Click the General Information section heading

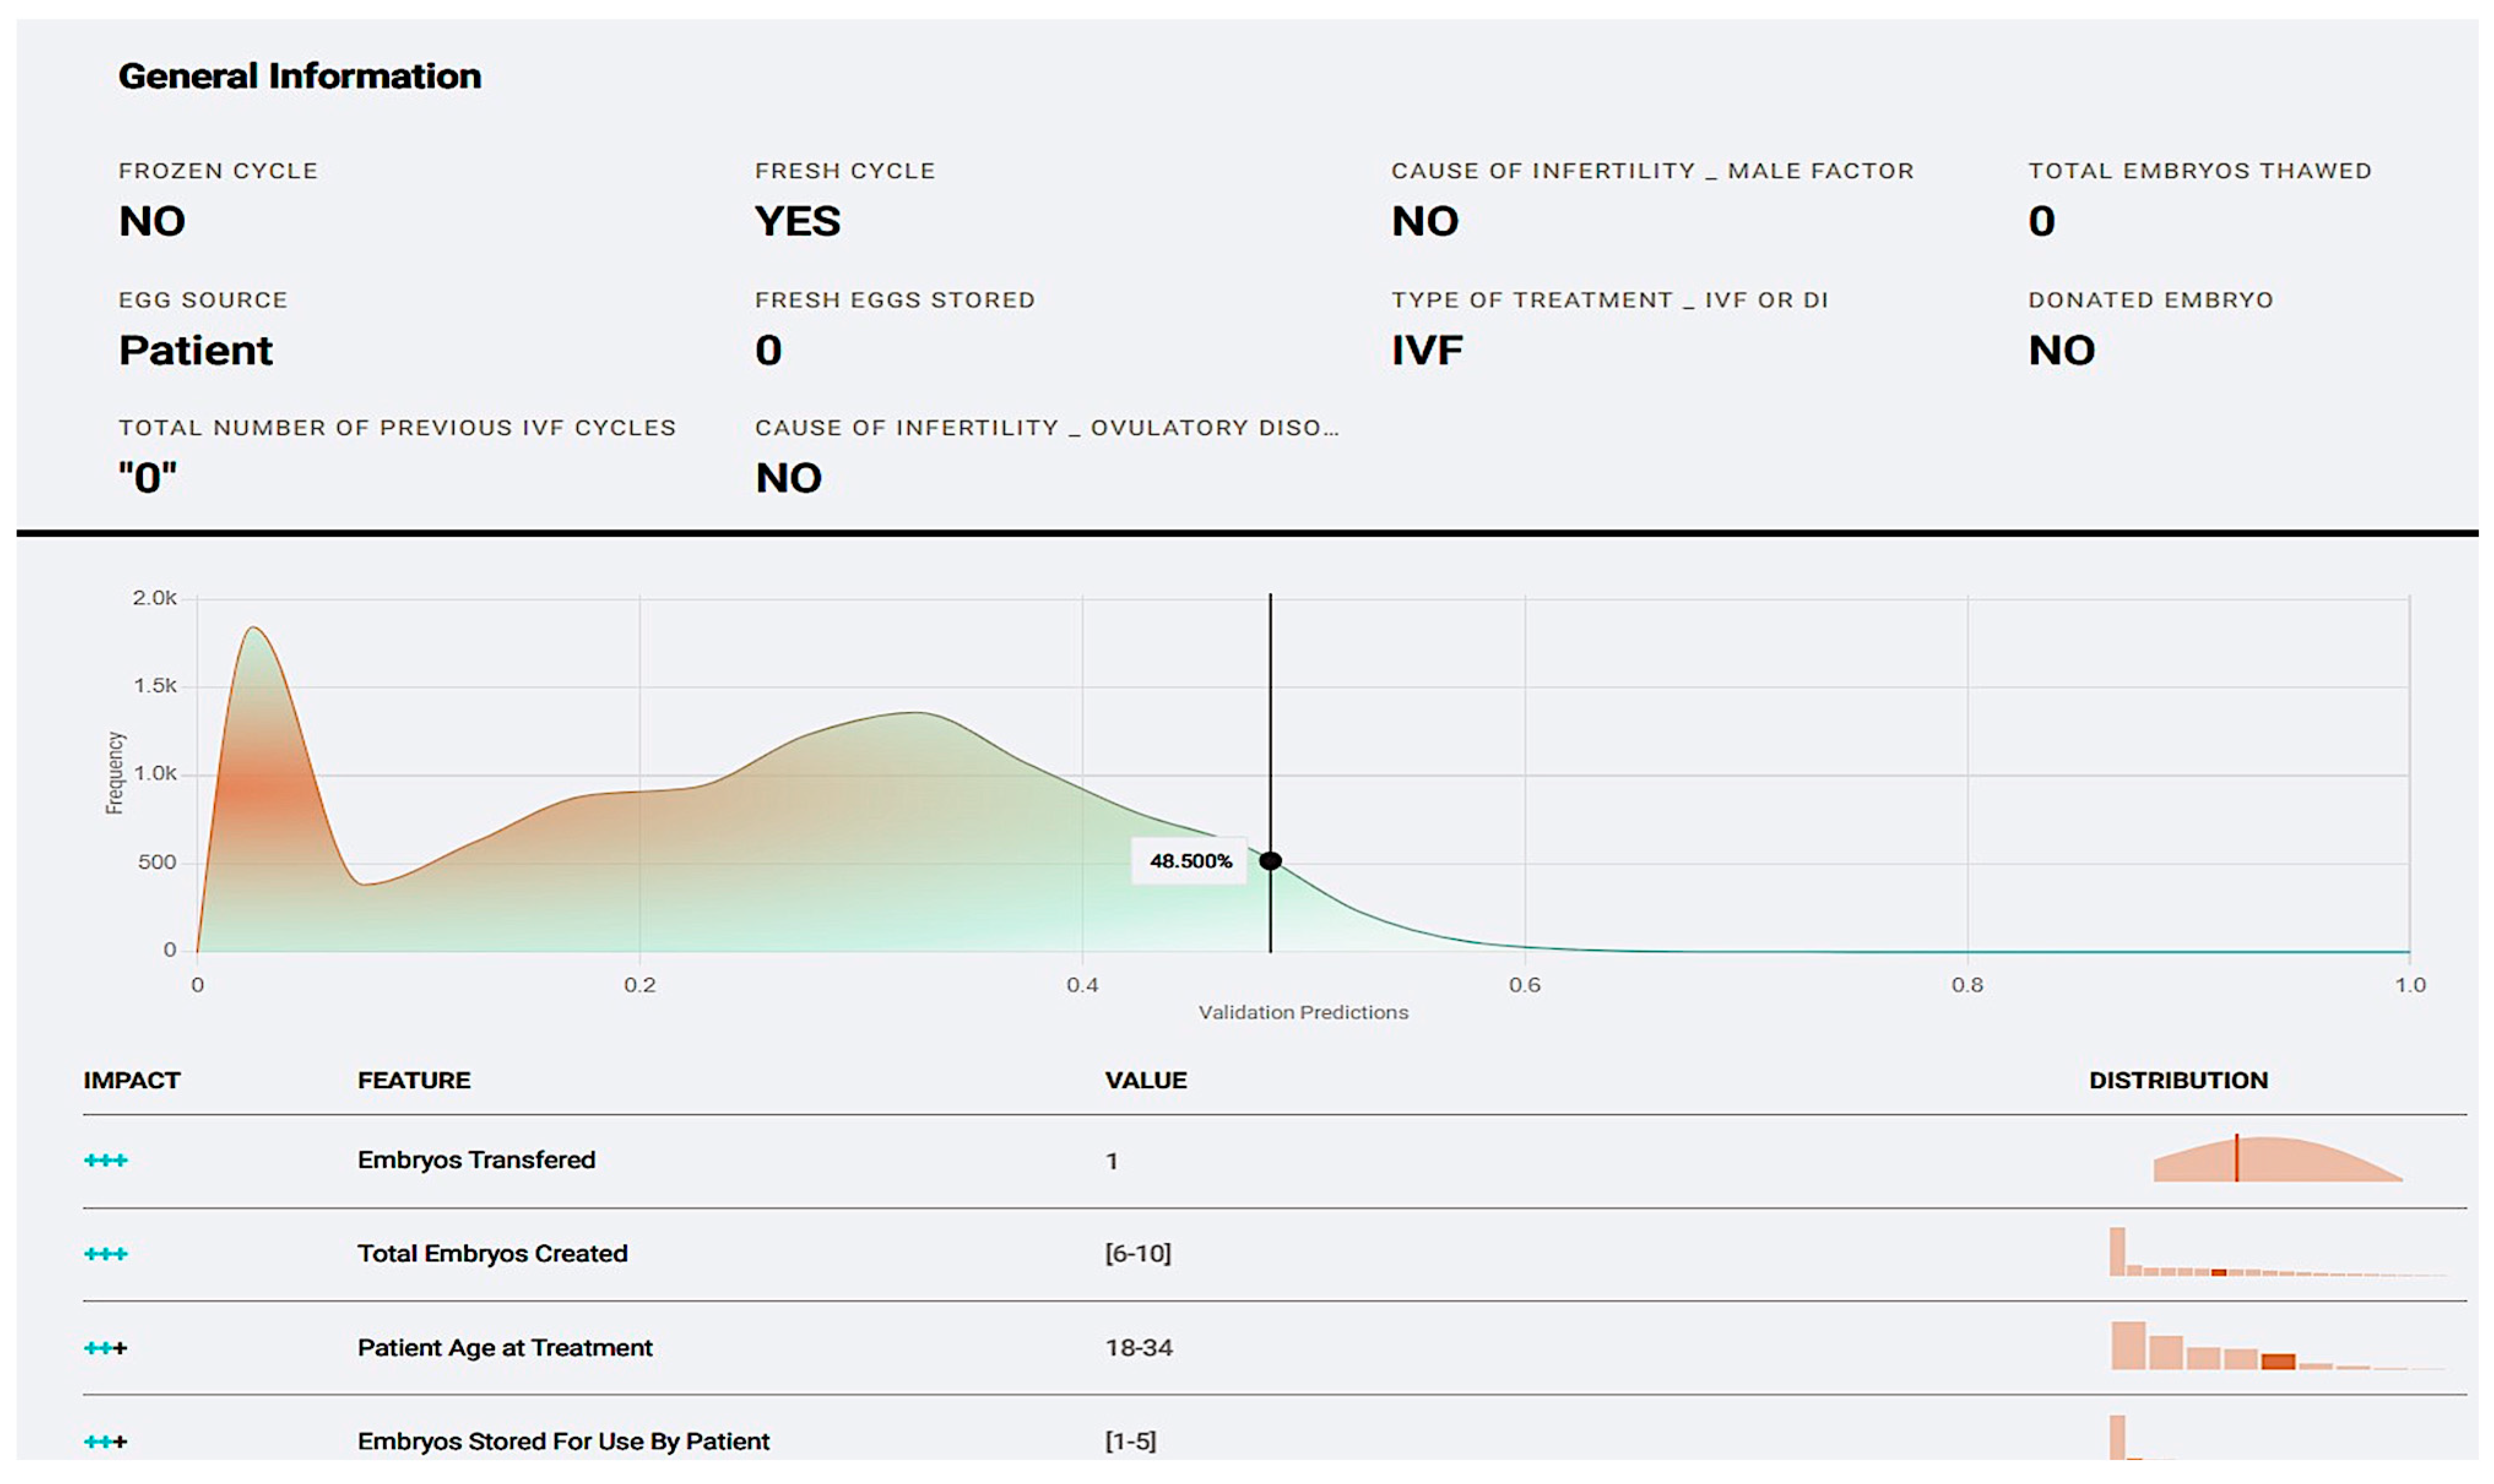click(299, 76)
